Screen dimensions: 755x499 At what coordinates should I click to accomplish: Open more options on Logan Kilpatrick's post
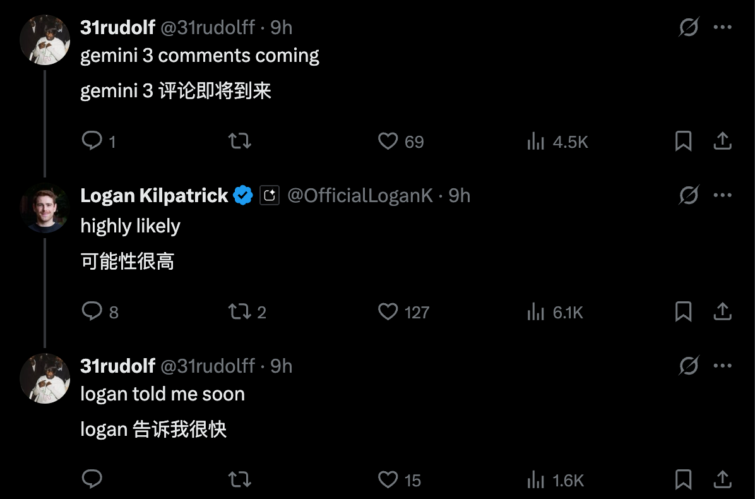[x=722, y=195]
